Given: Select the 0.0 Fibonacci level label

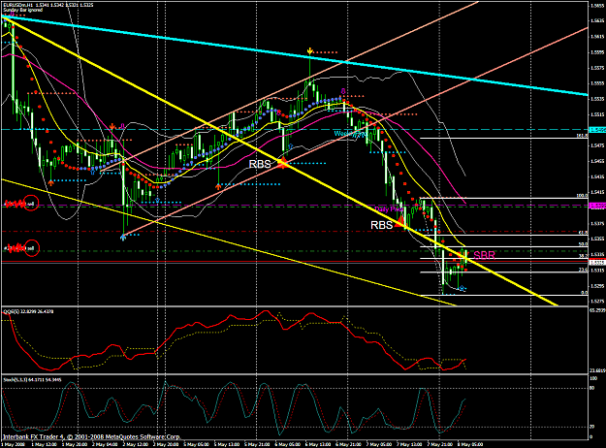Looking at the screenshot, I should (x=585, y=293).
